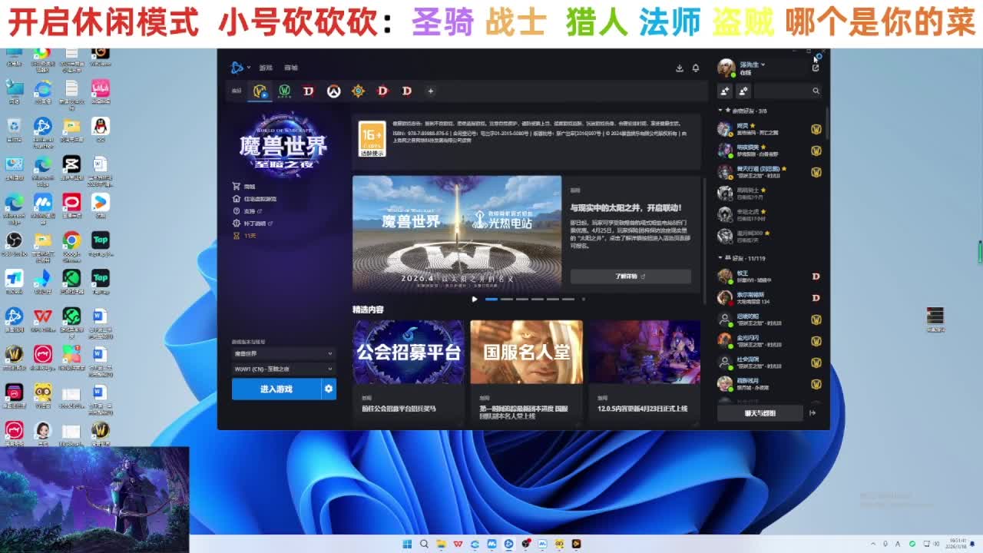The image size is (983, 553).
Task: Click the friends list search icon
Action: point(816,91)
